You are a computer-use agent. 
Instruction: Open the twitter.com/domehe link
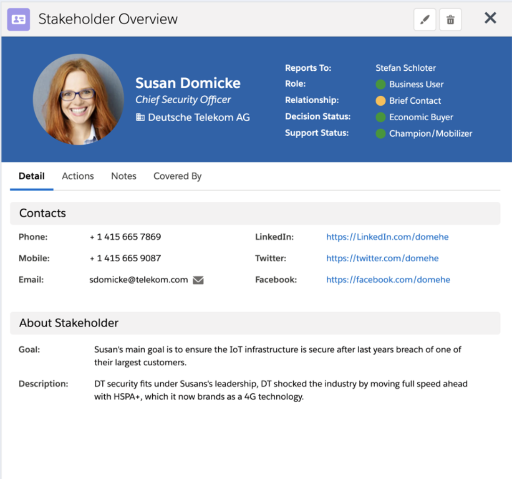382,258
